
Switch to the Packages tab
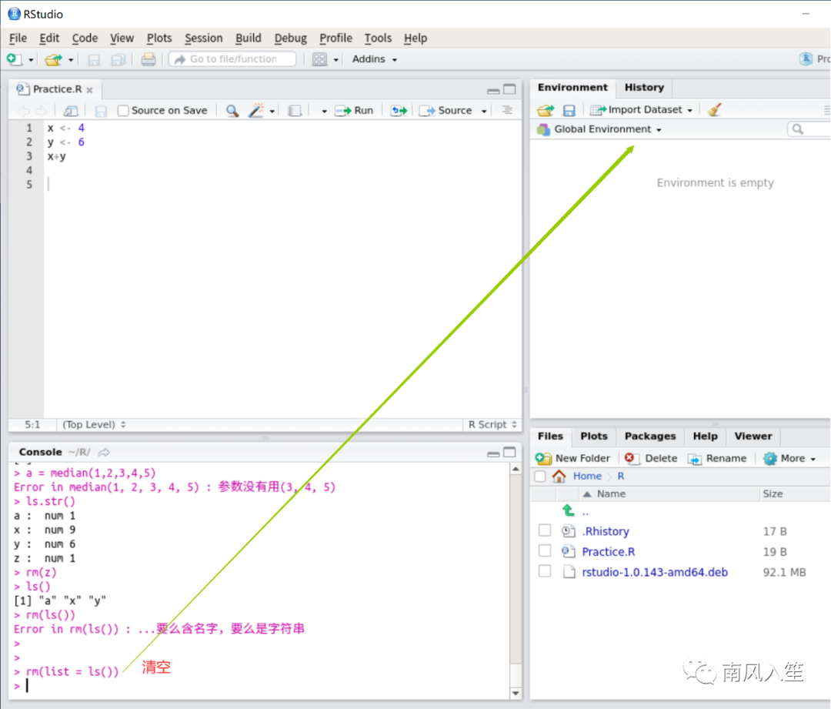click(649, 436)
